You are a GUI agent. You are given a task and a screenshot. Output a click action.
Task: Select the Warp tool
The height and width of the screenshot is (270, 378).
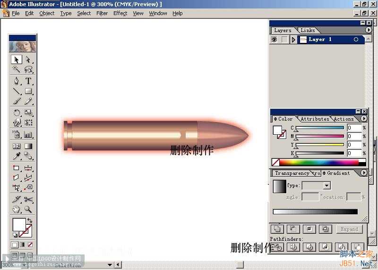[17, 123]
